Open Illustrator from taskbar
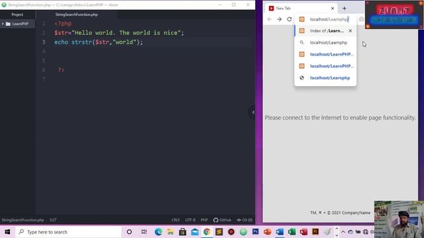 click(315, 232)
